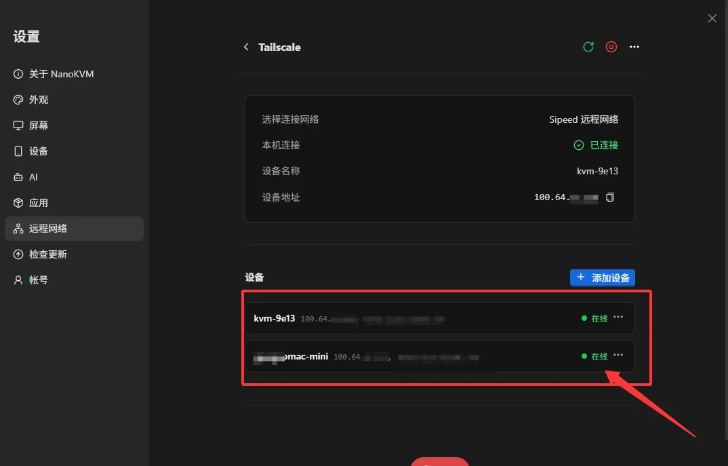The width and height of the screenshot is (728, 466).
Task: Click the Sipeed 远程网络 network value
Action: point(584,119)
